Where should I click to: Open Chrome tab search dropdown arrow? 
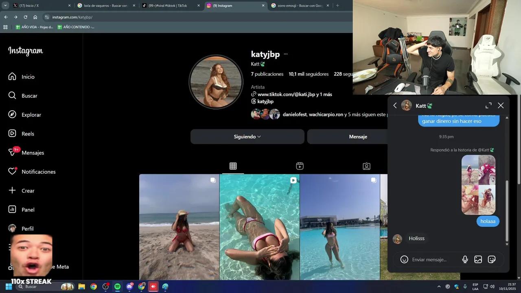(x=5, y=6)
